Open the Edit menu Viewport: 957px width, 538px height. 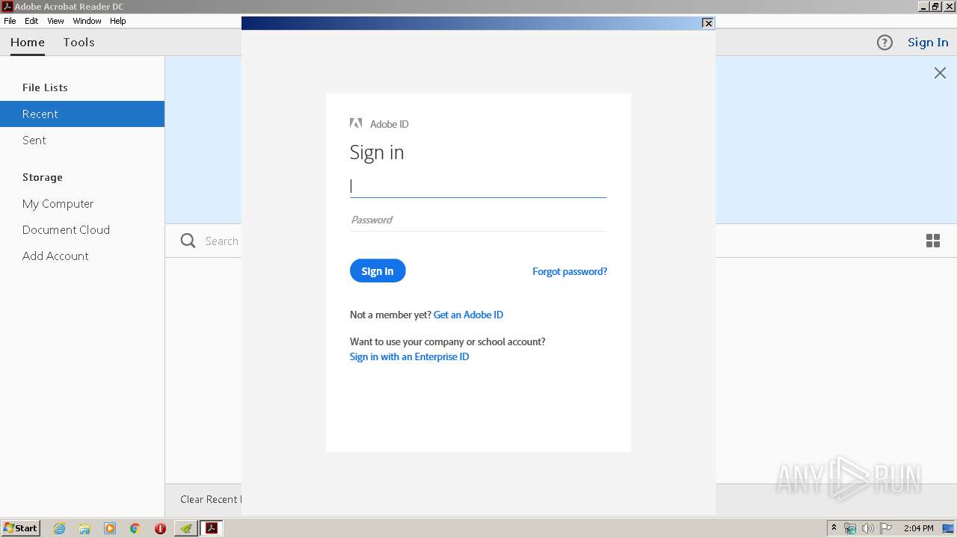pyautogui.click(x=31, y=21)
